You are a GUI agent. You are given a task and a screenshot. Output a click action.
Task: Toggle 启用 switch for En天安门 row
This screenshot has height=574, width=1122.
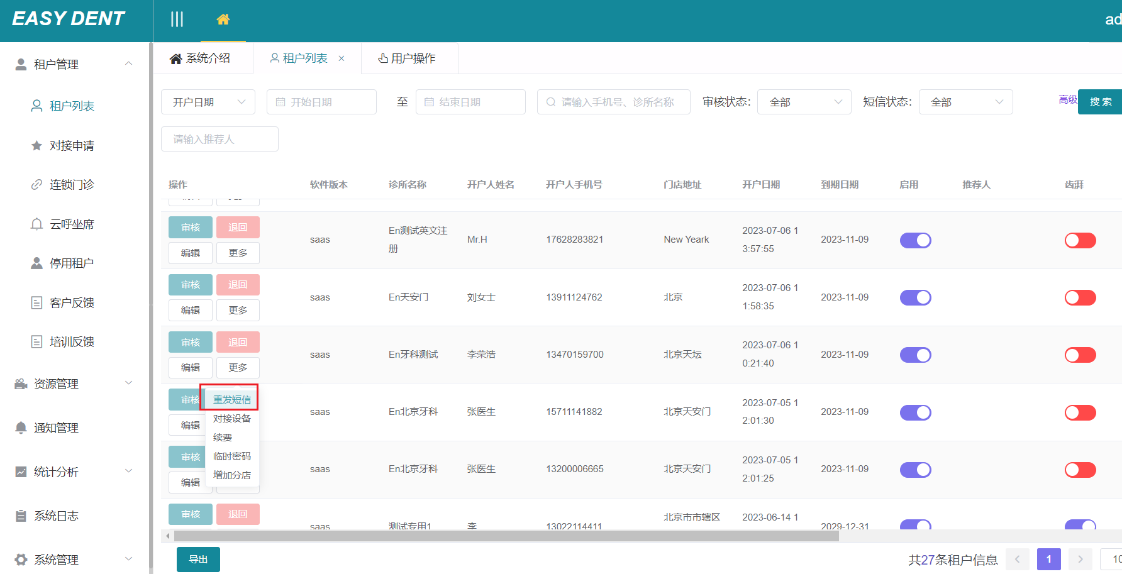click(x=915, y=297)
